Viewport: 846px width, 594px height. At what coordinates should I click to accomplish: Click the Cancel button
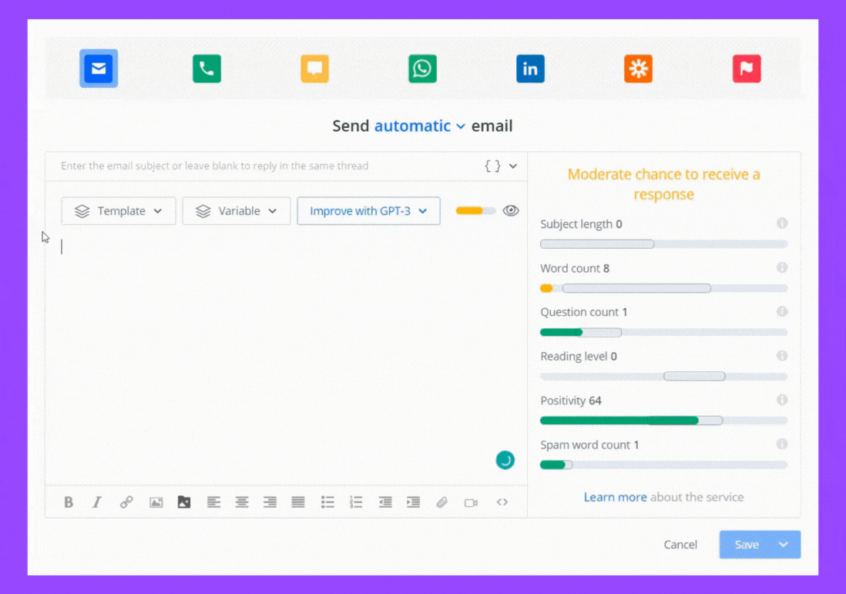[x=680, y=545]
